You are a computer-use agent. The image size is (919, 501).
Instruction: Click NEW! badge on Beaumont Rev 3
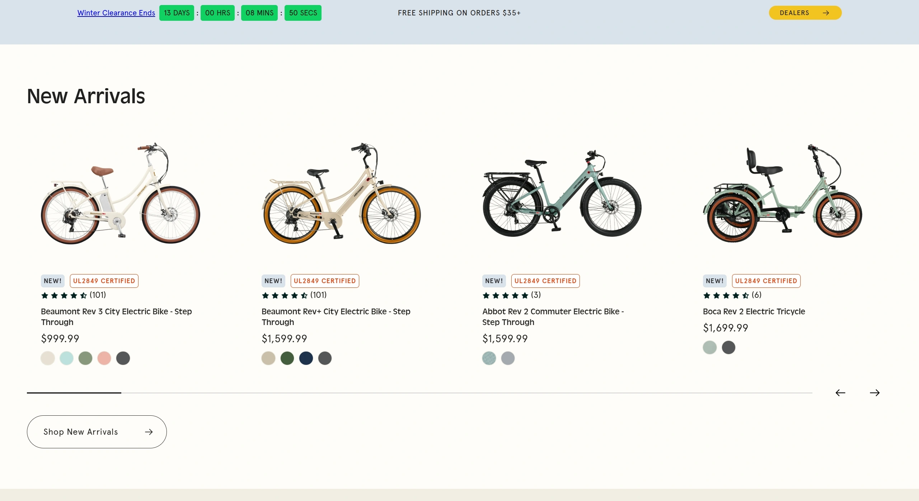pos(52,281)
